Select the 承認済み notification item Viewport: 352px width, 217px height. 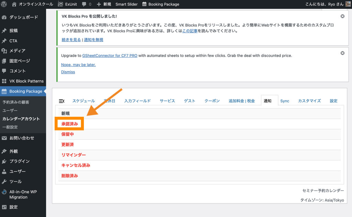(x=70, y=124)
